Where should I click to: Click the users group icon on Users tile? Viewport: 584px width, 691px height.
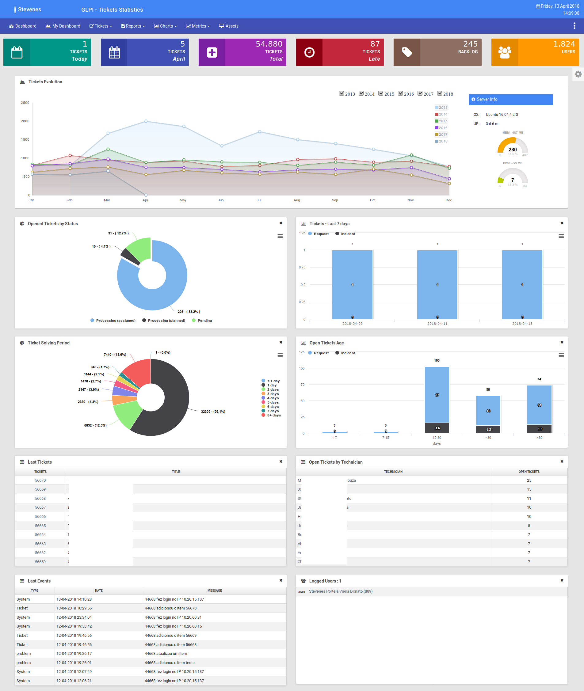click(504, 53)
